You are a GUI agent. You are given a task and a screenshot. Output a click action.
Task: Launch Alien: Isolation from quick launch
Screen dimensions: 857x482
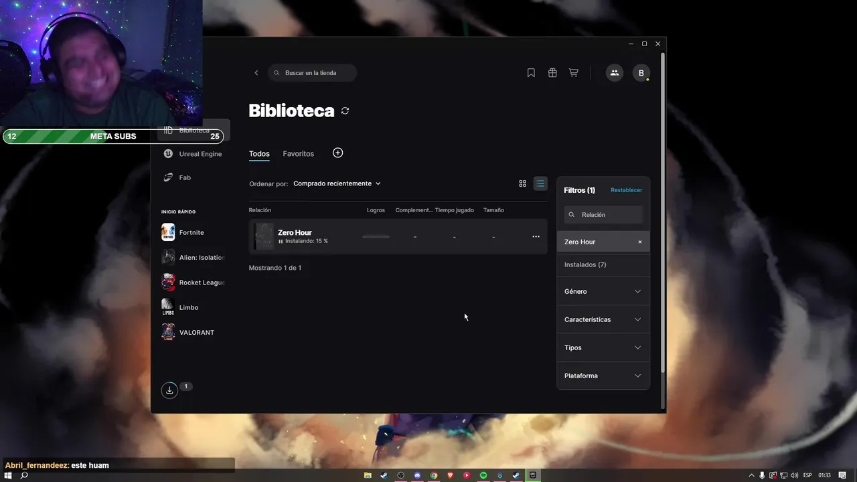193,258
